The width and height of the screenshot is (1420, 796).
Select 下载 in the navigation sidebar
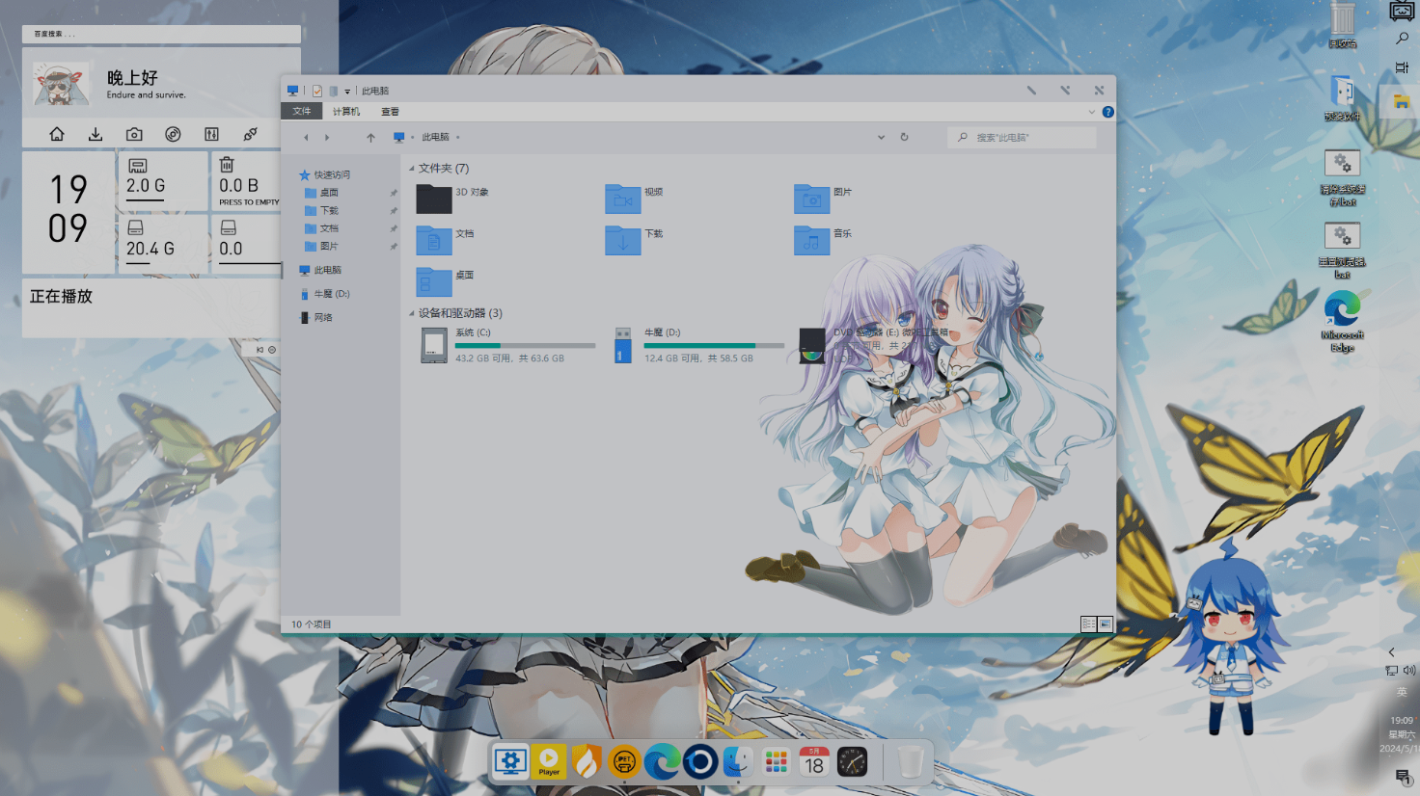coord(322,210)
